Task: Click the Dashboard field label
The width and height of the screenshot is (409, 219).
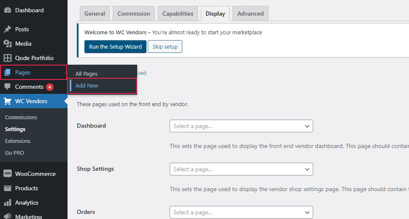Action: click(x=91, y=126)
